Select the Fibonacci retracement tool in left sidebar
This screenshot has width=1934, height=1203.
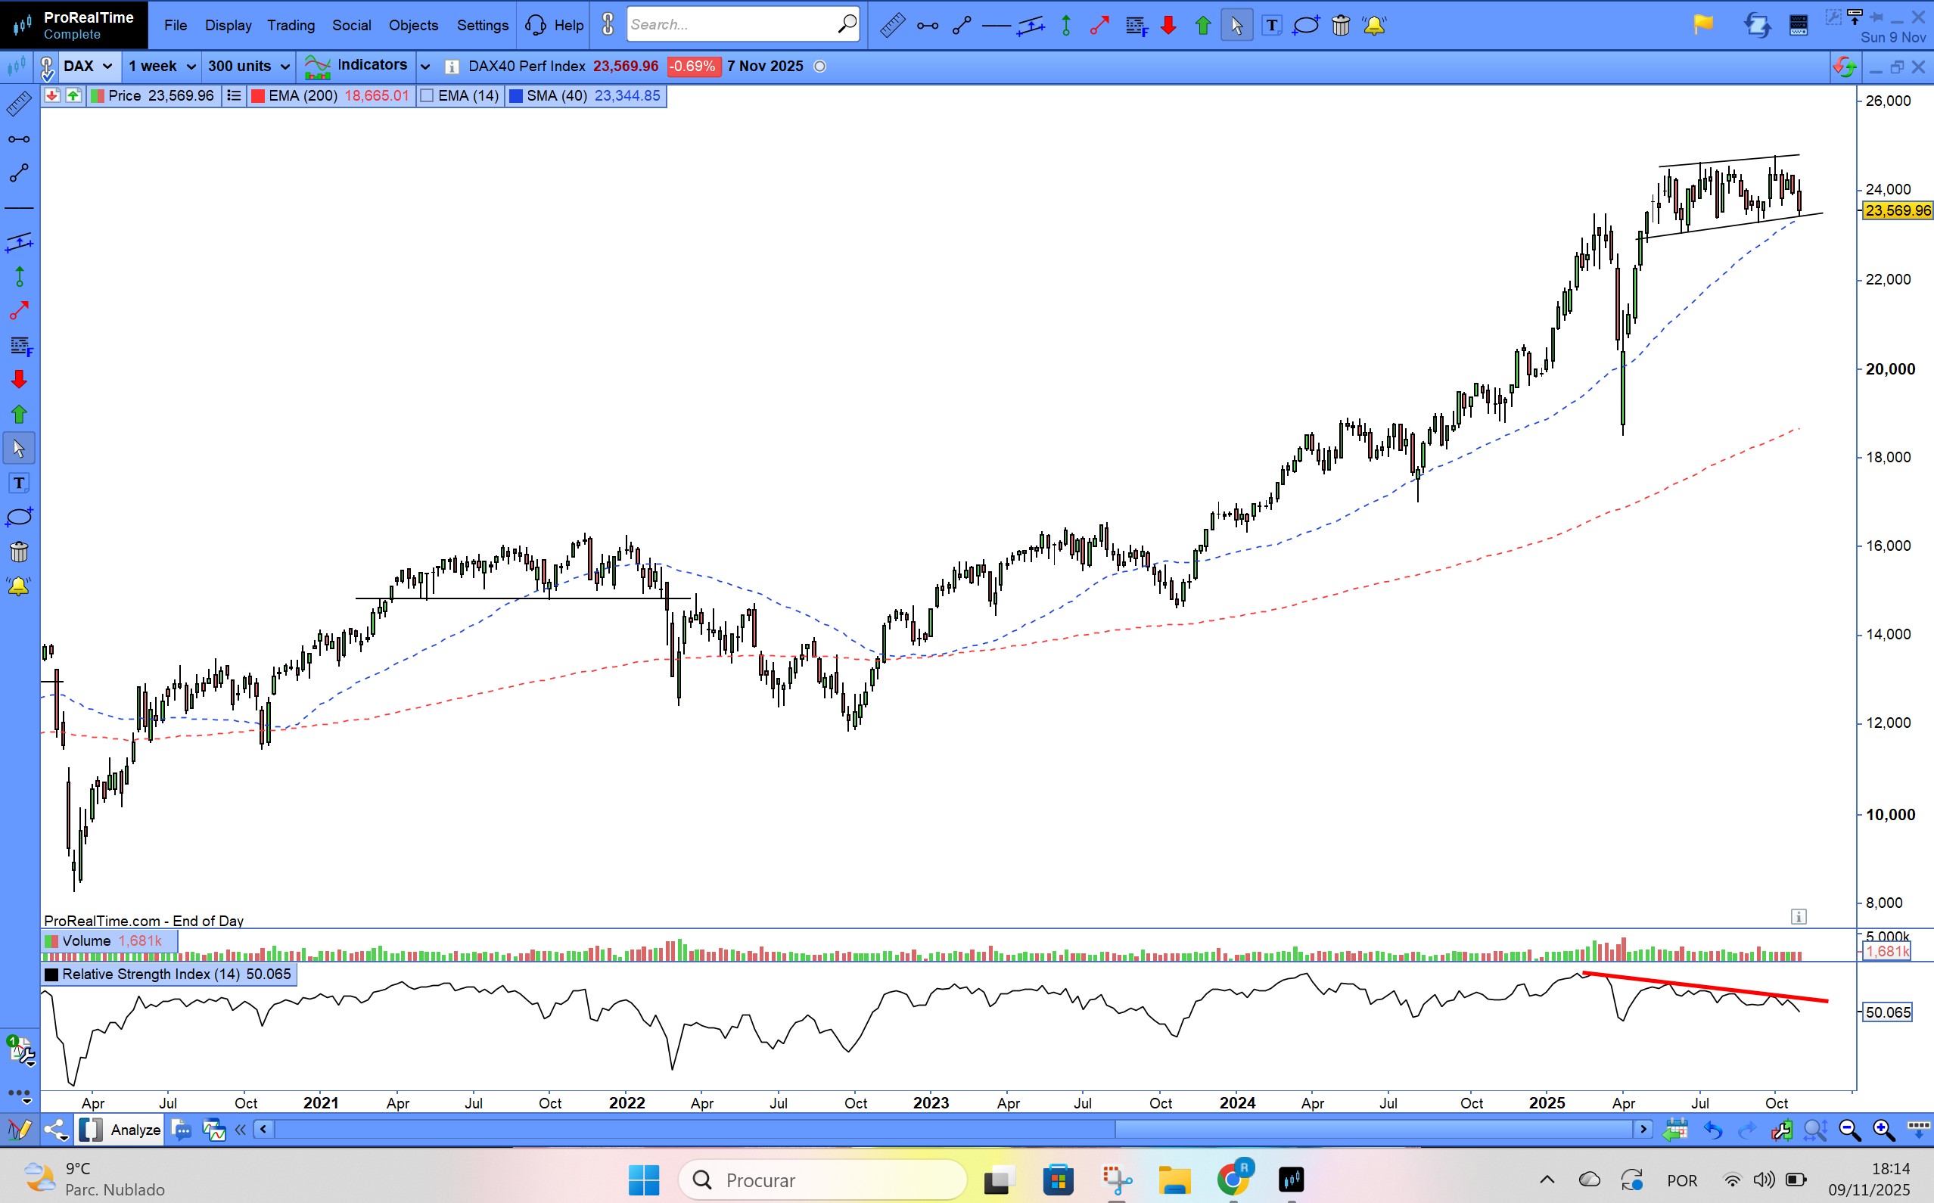click(20, 346)
